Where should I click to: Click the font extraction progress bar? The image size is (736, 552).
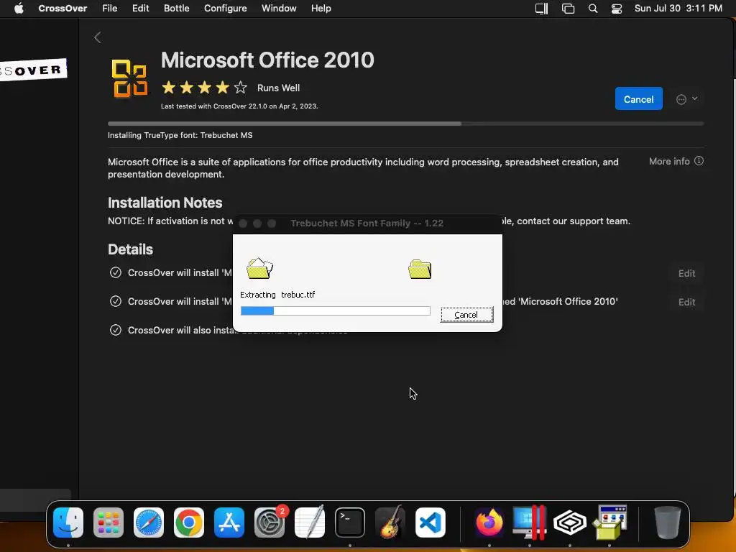335,310
